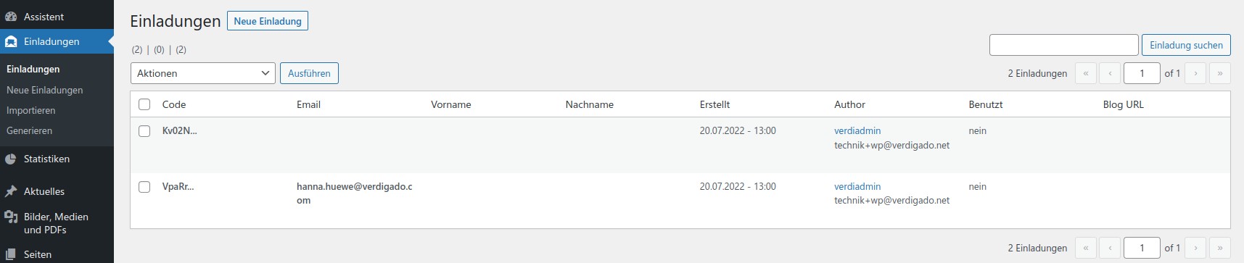Viewport: 1244px width, 263px height.
Task: Open the Importieren submenu item
Action: click(31, 110)
